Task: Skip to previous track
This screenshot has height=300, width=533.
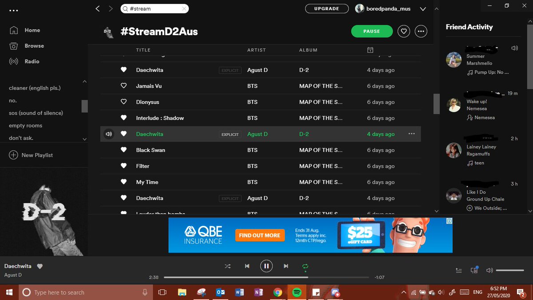Action: pyautogui.click(x=247, y=266)
